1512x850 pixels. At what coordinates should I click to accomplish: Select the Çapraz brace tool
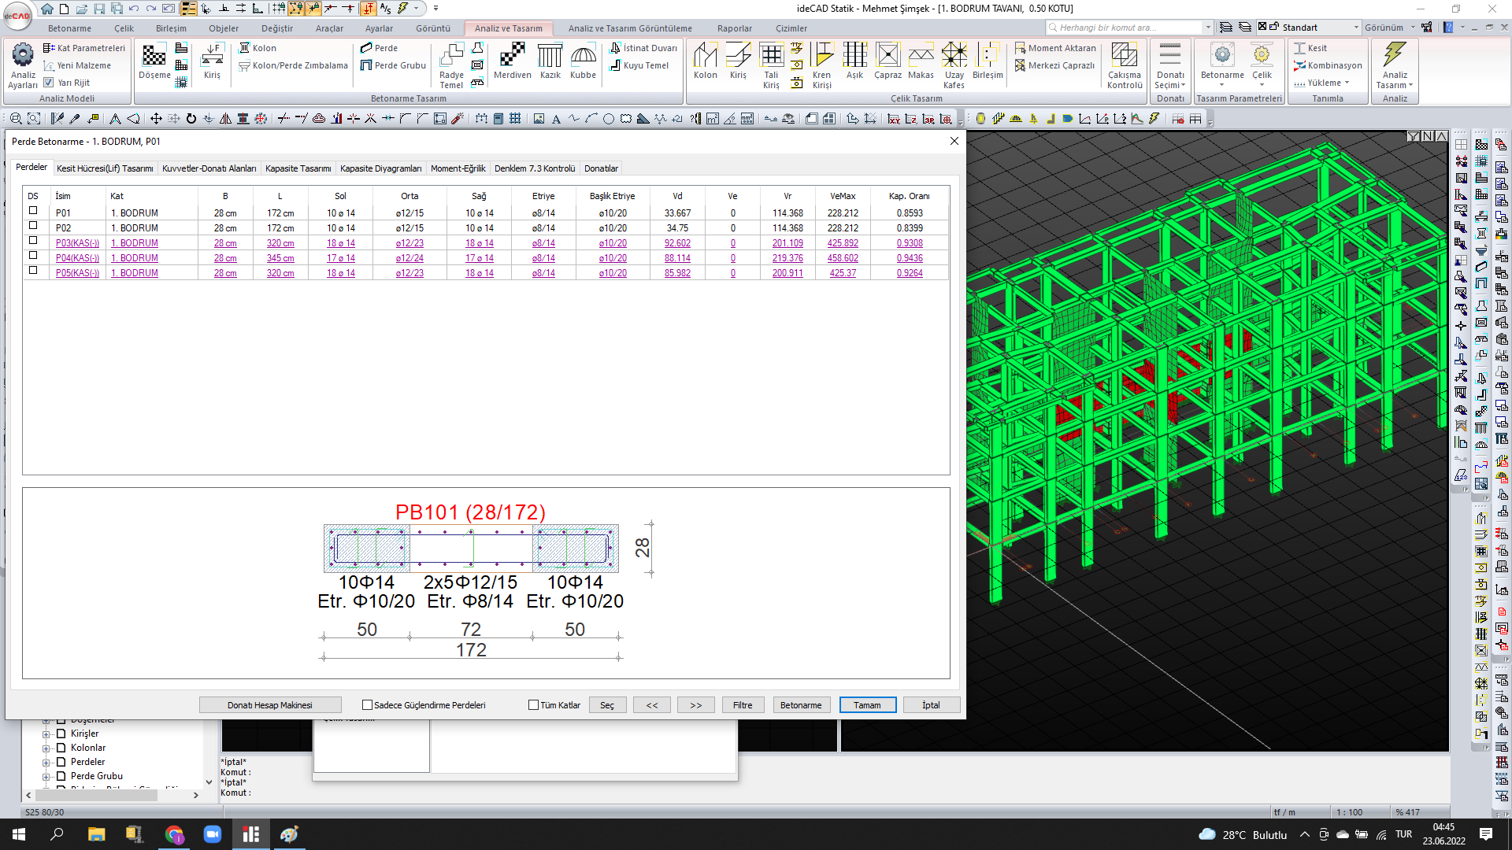tap(888, 62)
